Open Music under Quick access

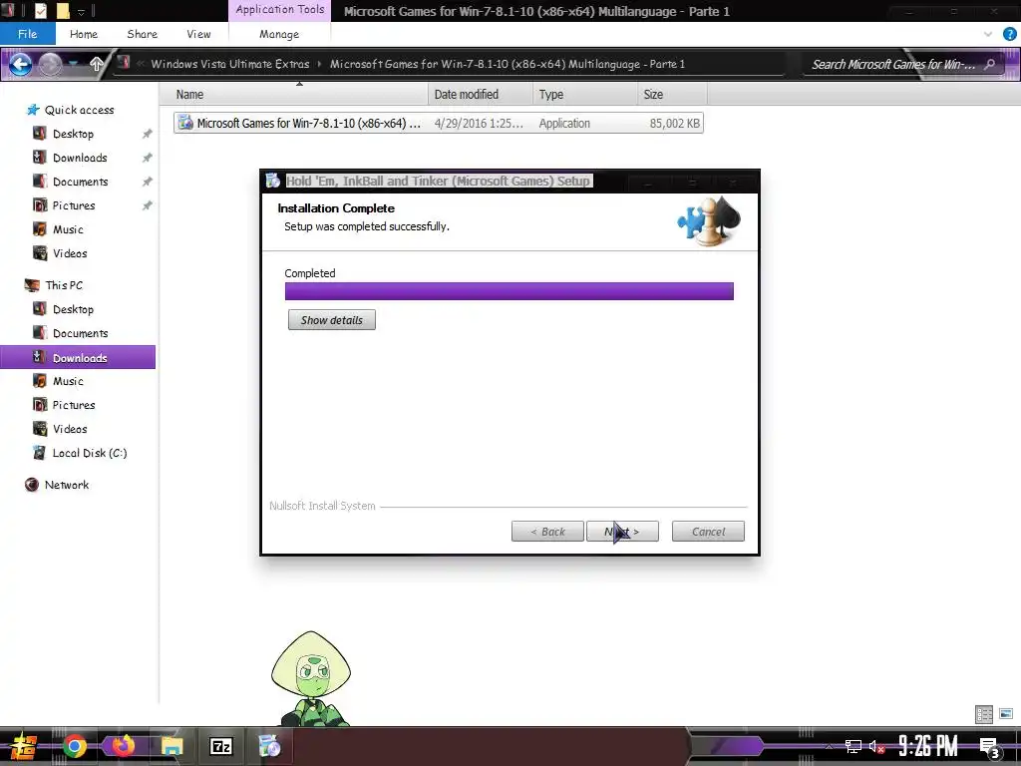coord(68,229)
